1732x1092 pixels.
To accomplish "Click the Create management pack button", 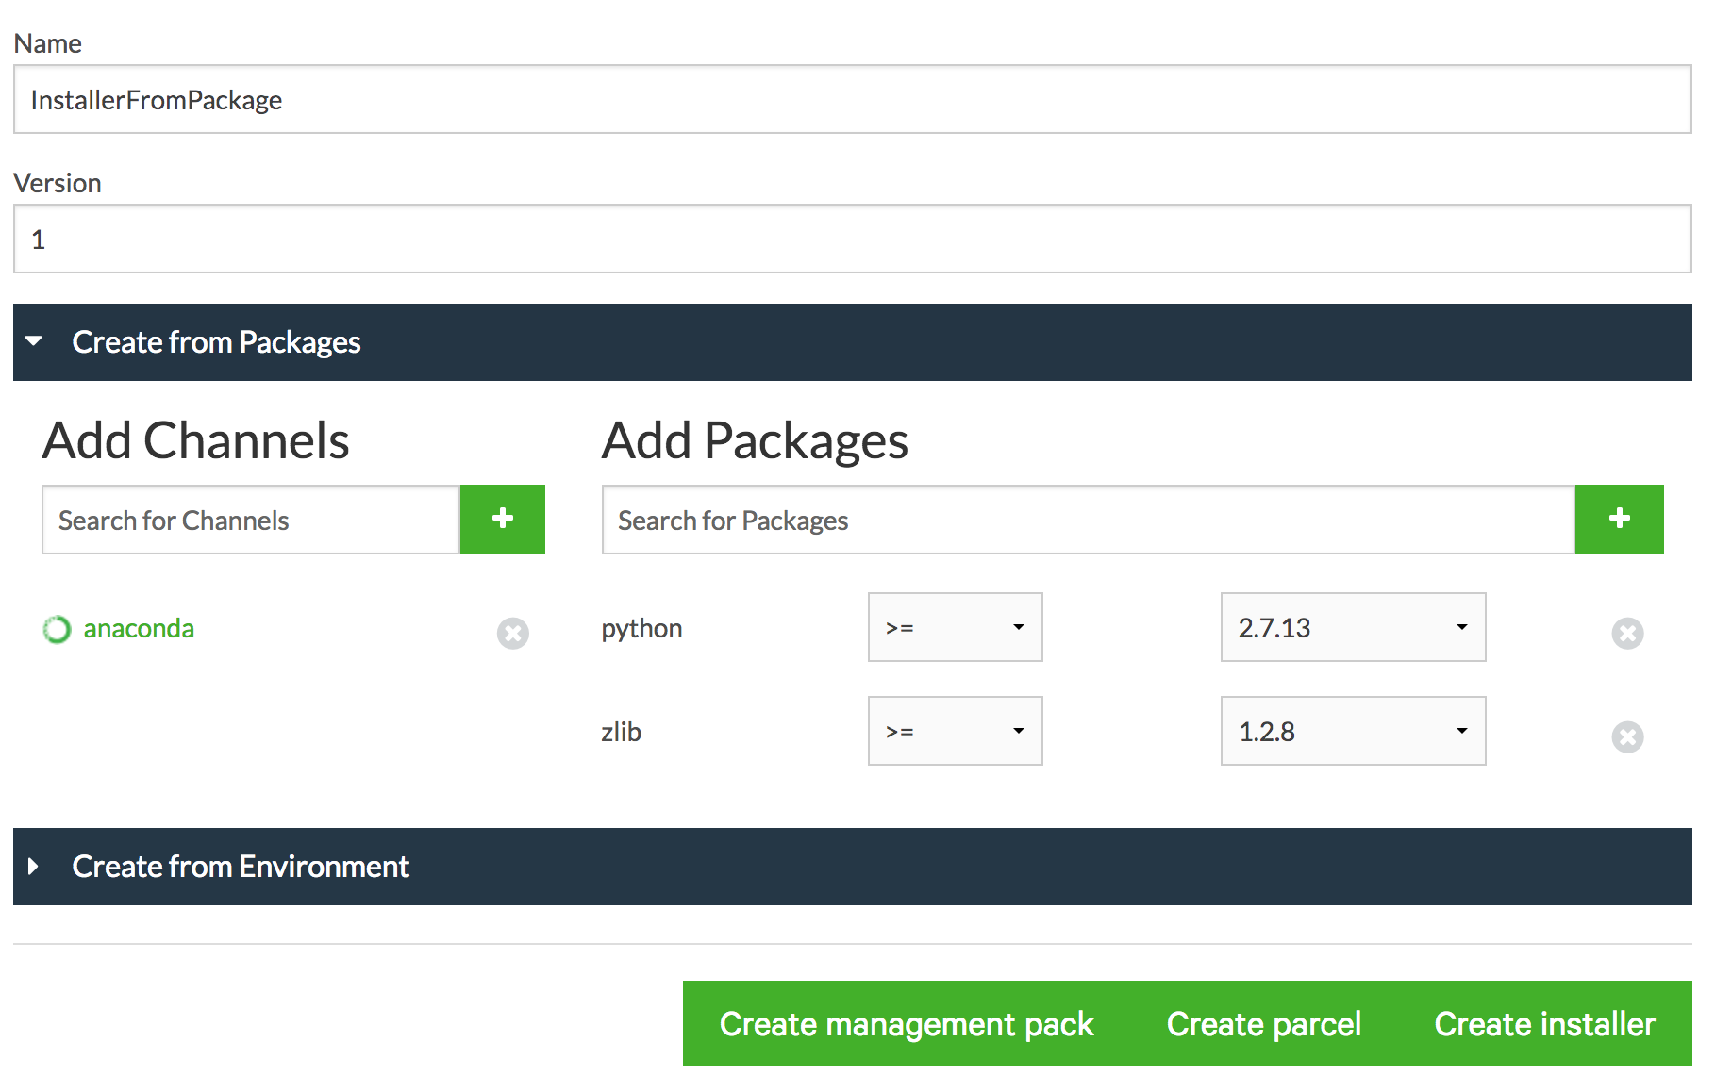I will 906,1023.
